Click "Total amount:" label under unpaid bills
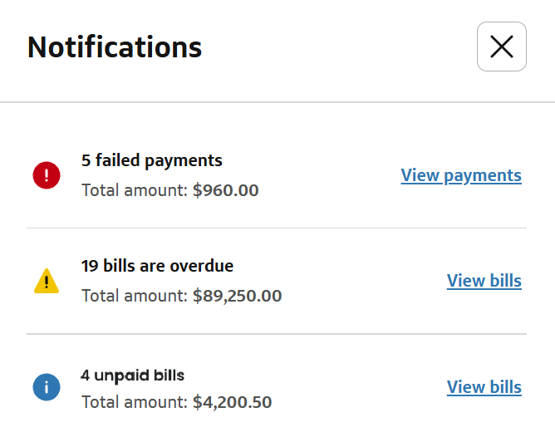The width and height of the screenshot is (555, 437). tap(135, 402)
